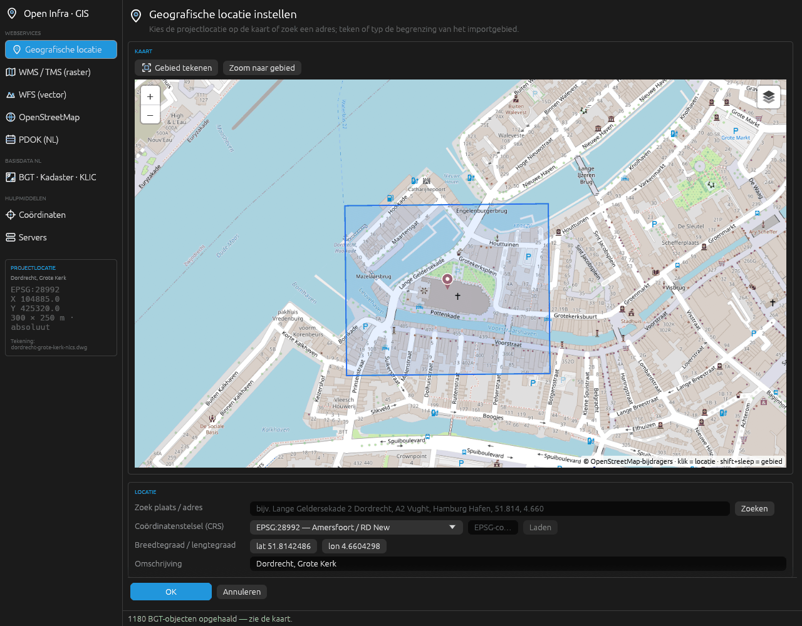Viewport: 802px width, 626px height.
Task: Focus the Zoek plaats / adres field
Action: pyautogui.click(x=490, y=509)
